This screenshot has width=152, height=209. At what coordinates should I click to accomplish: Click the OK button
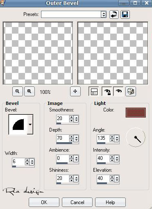click(x=44, y=202)
